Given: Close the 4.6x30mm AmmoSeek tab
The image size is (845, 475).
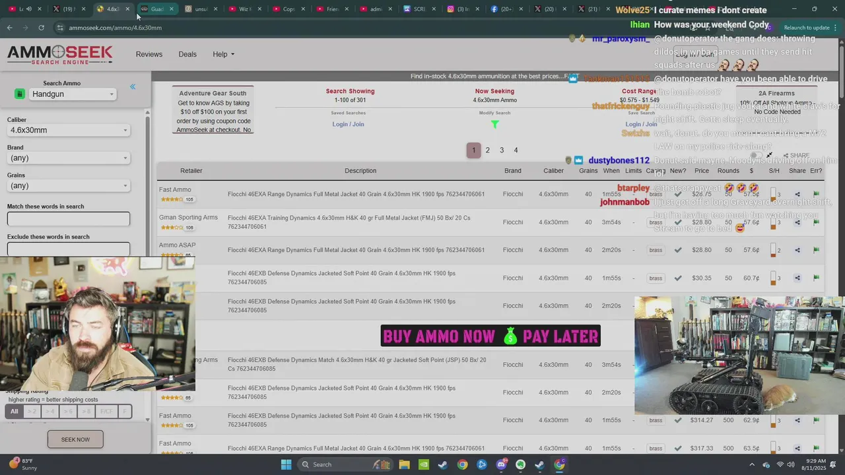Looking at the screenshot, I should [127, 9].
